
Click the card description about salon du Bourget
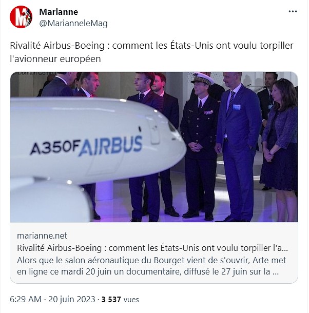click(x=151, y=266)
